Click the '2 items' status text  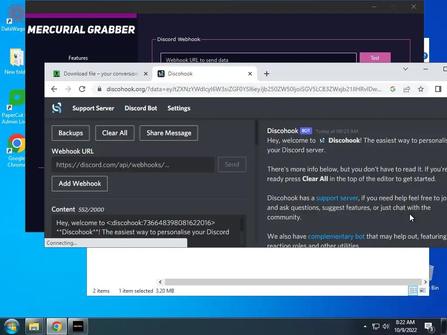click(x=101, y=291)
